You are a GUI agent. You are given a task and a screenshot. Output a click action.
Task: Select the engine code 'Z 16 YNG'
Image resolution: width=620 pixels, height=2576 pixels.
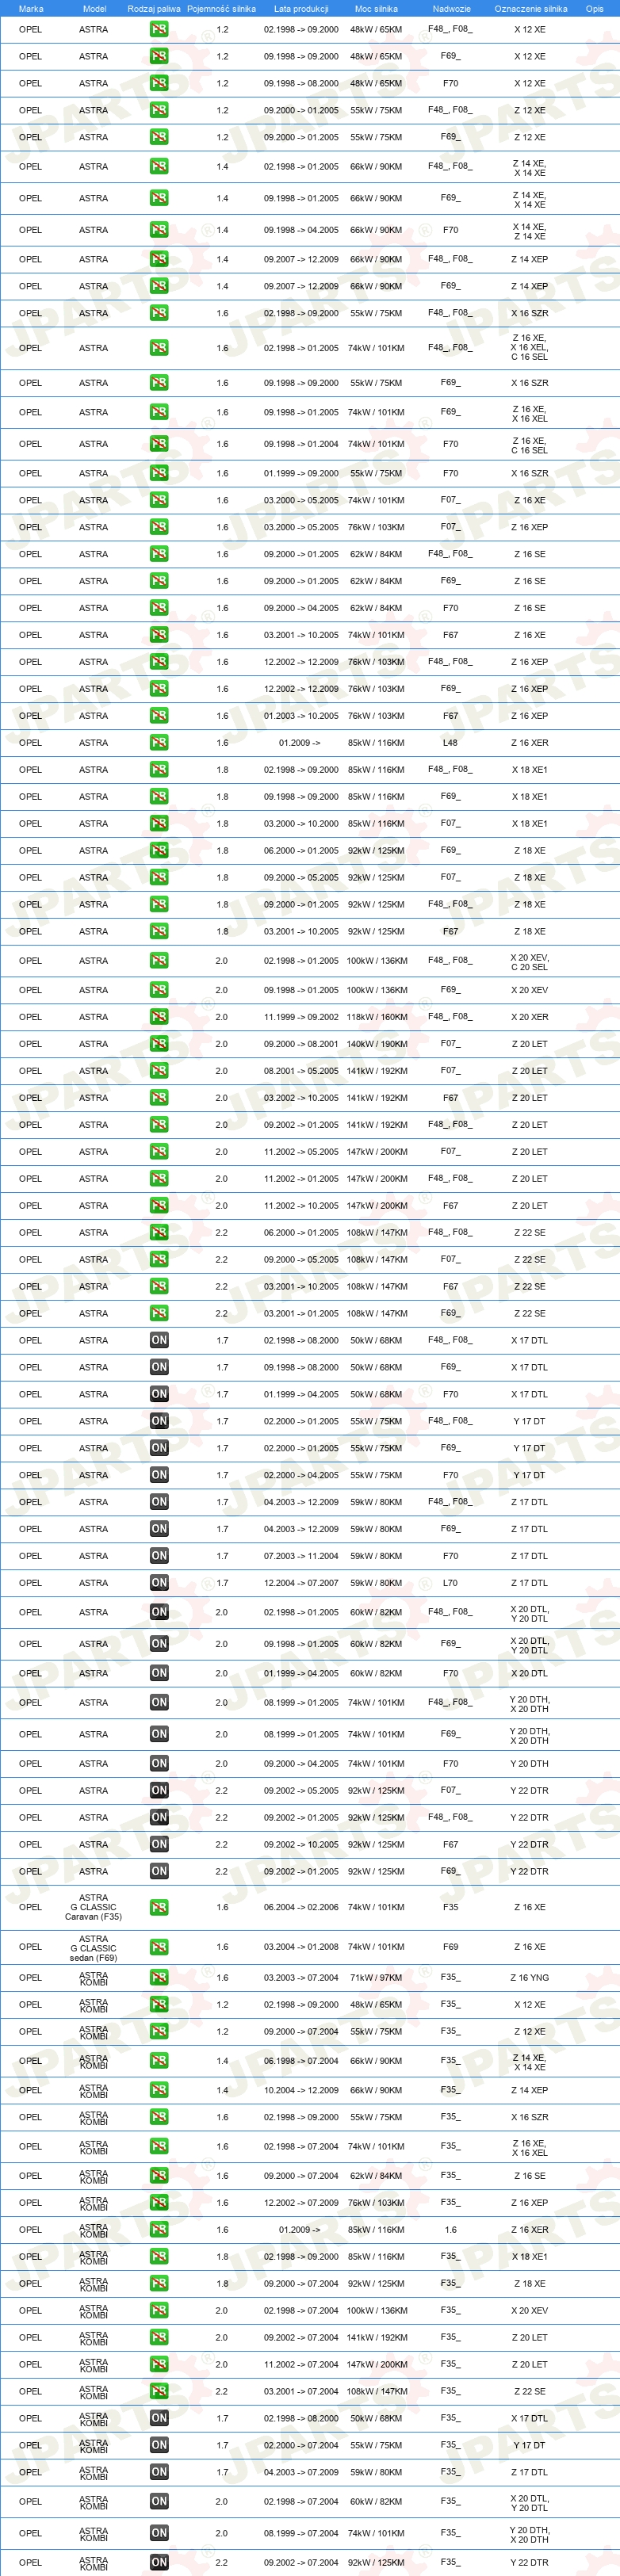click(x=530, y=1978)
